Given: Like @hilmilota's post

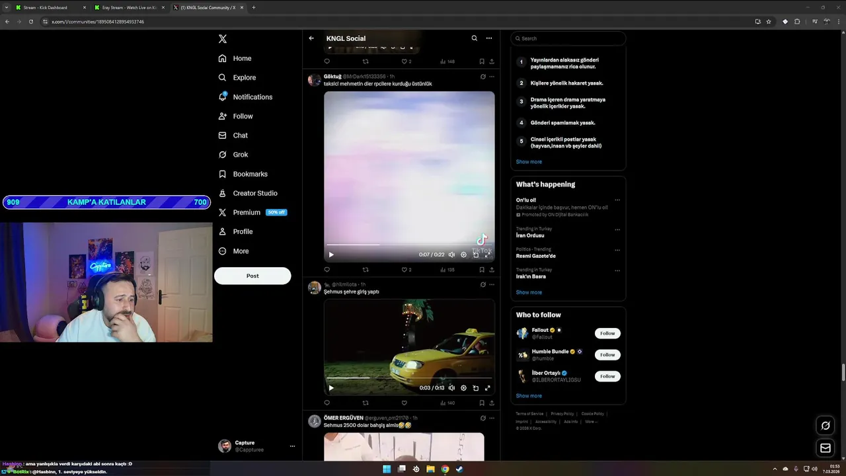Looking at the screenshot, I should click(x=404, y=403).
